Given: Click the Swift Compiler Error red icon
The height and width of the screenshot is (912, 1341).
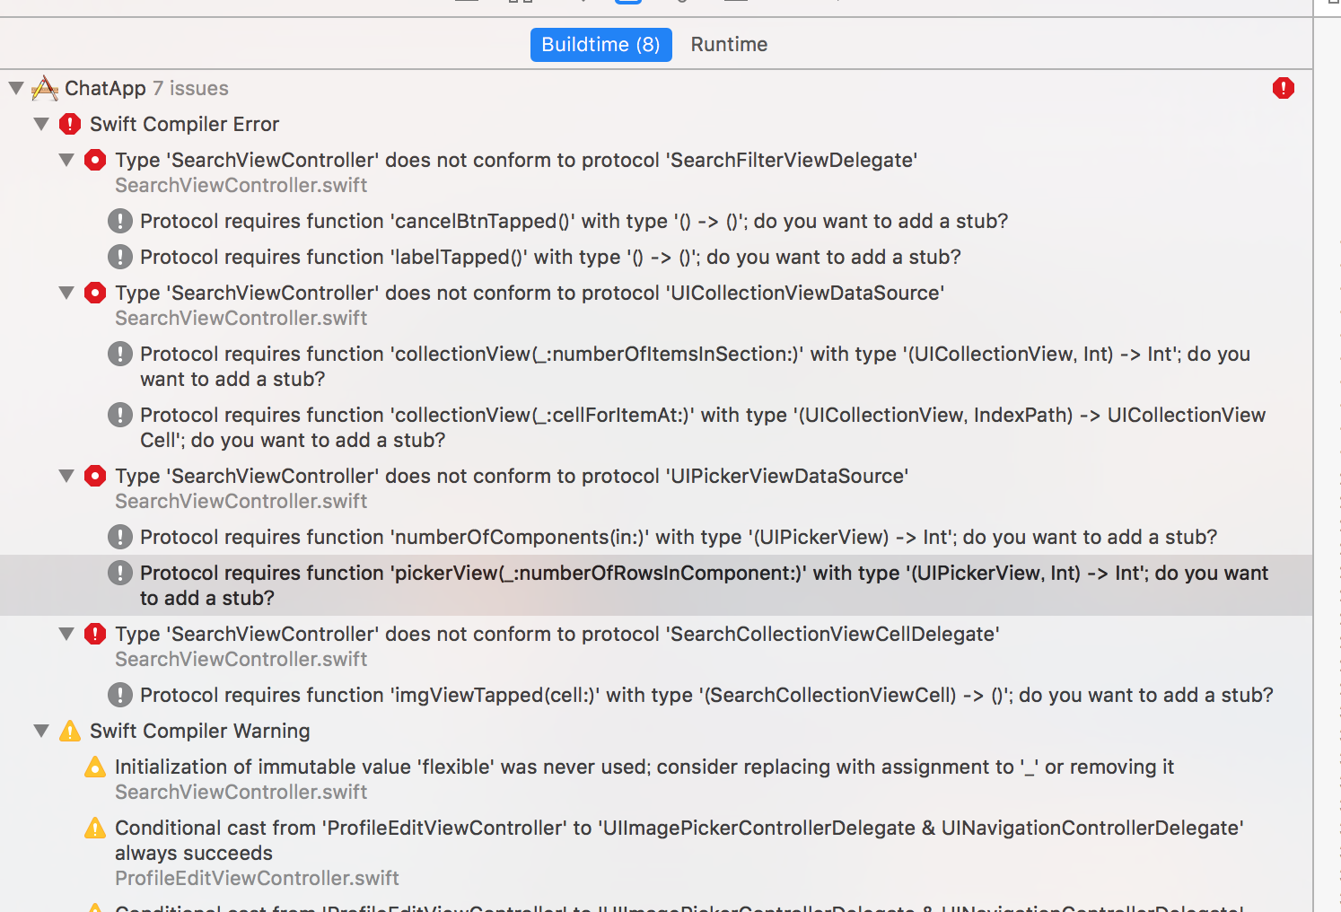Looking at the screenshot, I should tap(70, 124).
